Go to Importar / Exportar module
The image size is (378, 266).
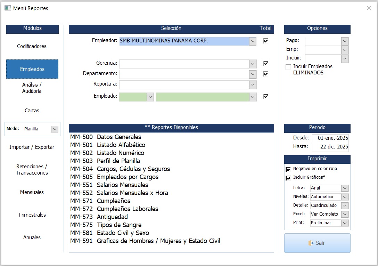(x=32, y=147)
